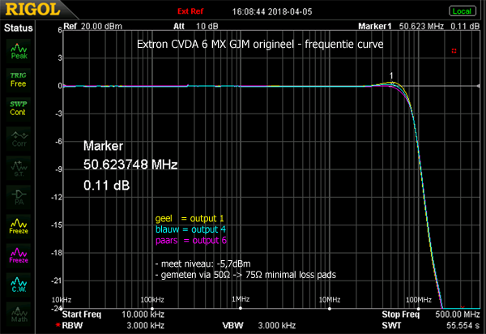Click the SWP Cont sweep icon

19,109
